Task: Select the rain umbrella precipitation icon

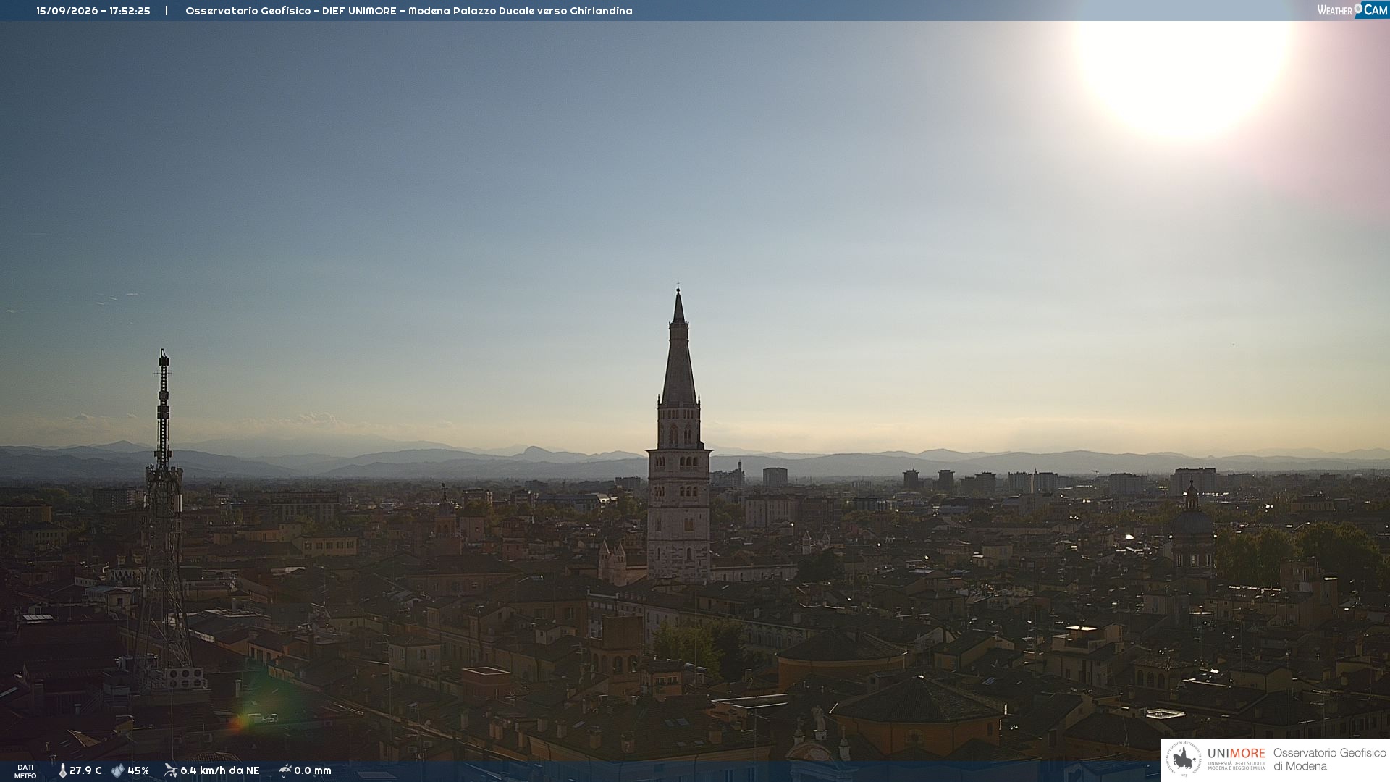Action: [x=285, y=770]
